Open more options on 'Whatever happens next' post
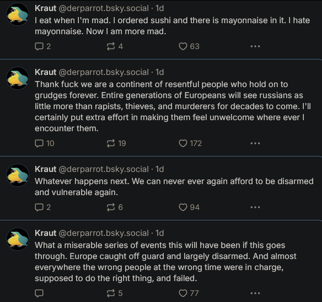 pos(255,207)
